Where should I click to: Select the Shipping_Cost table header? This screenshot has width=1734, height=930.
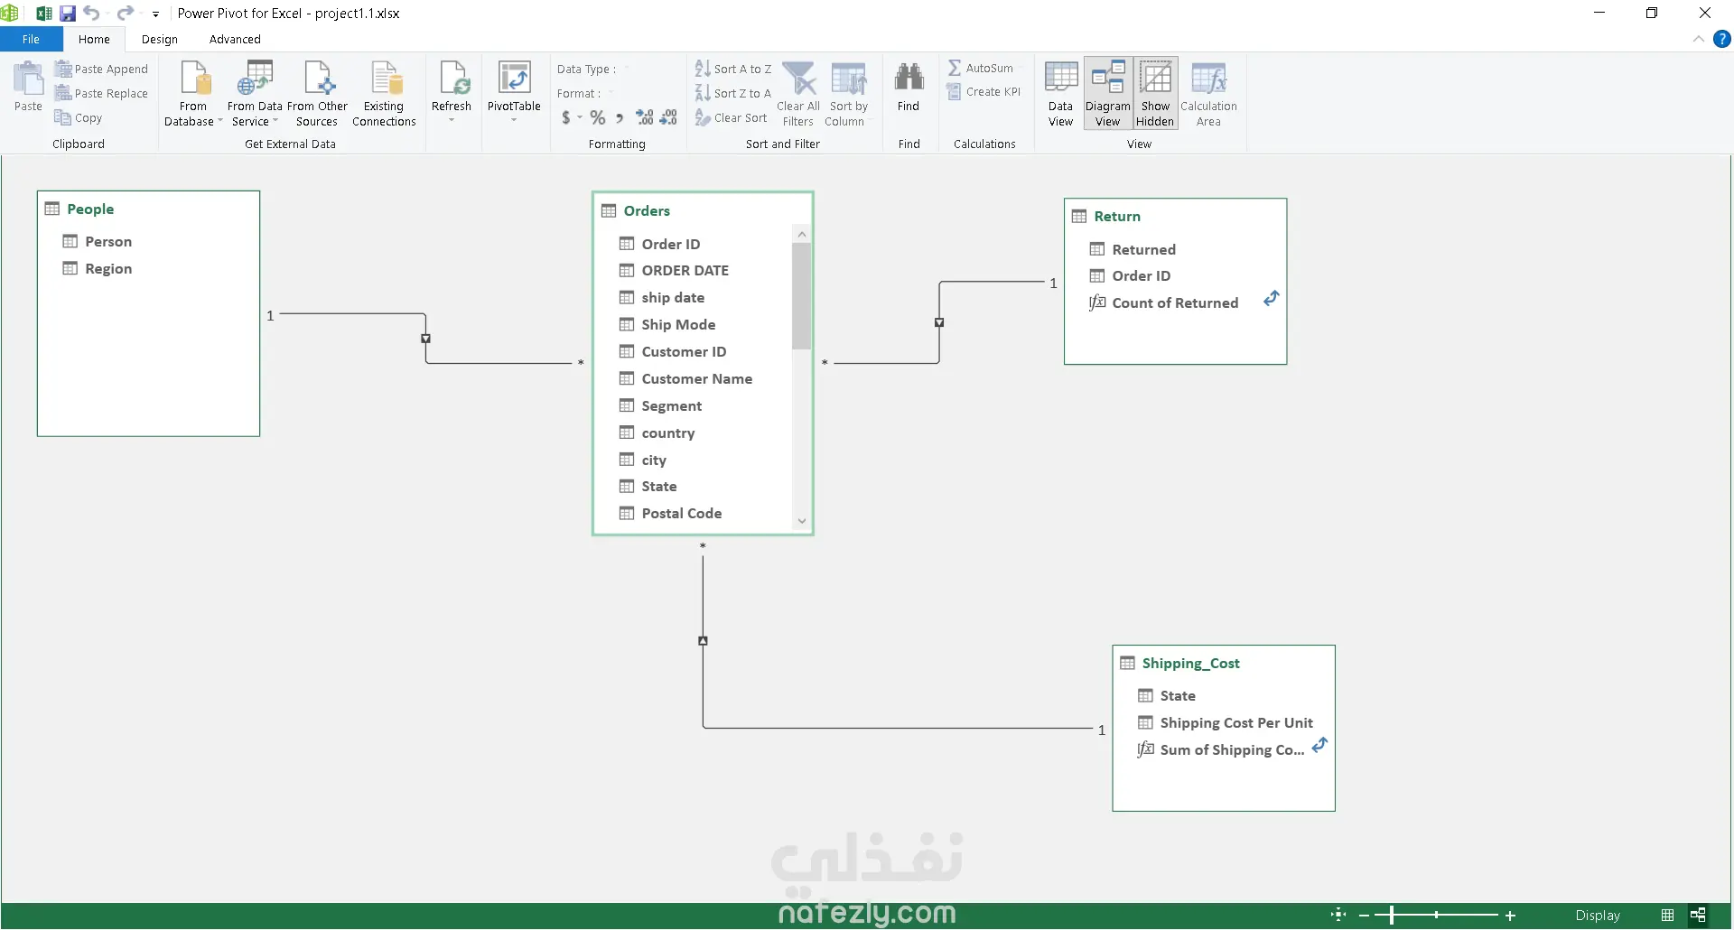pos(1224,663)
